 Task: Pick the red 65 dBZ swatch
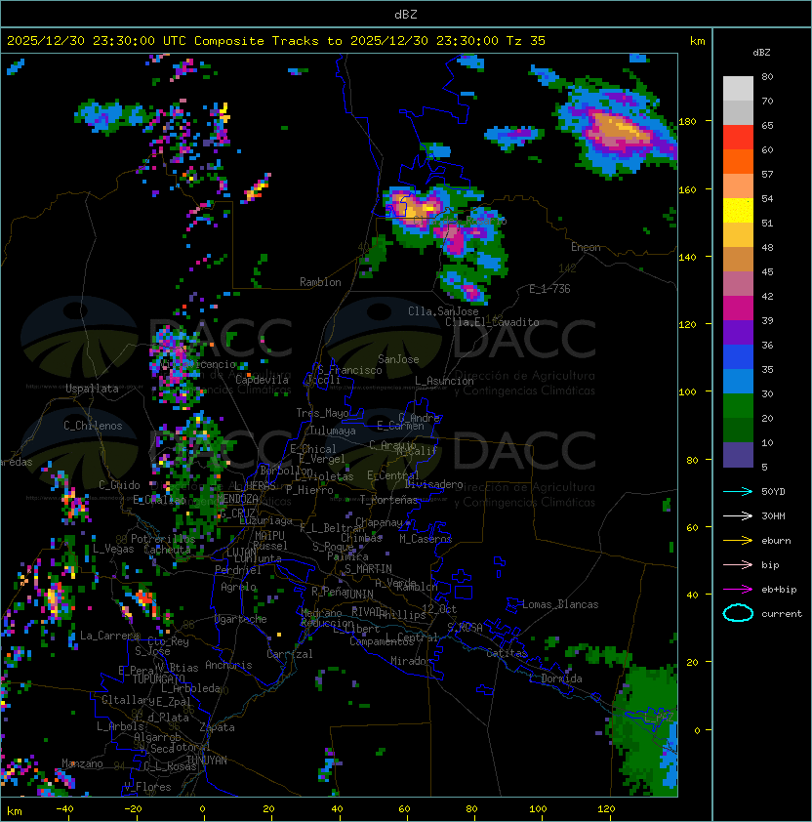[x=738, y=138]
